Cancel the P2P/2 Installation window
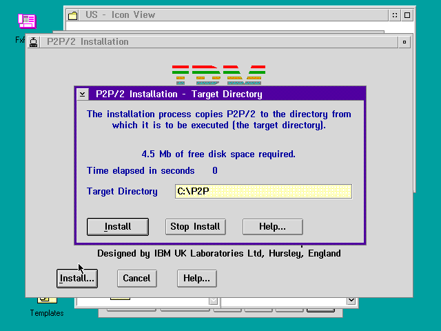The height and width of the screenshot is (331, 441). pos(136,279)
